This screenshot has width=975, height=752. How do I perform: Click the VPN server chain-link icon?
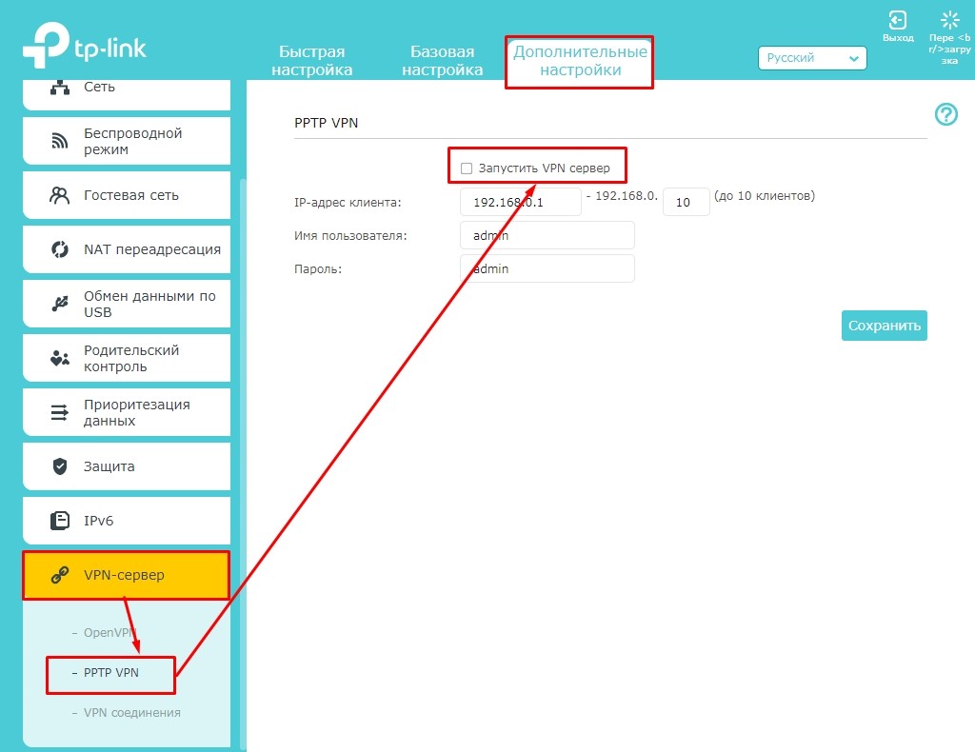point(60,575)
